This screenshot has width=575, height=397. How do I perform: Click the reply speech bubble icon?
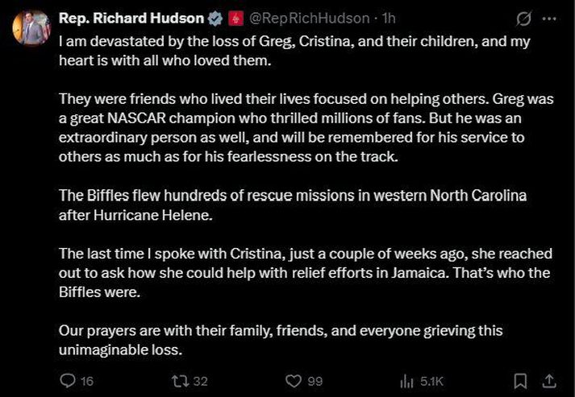[x=68, y=380]
